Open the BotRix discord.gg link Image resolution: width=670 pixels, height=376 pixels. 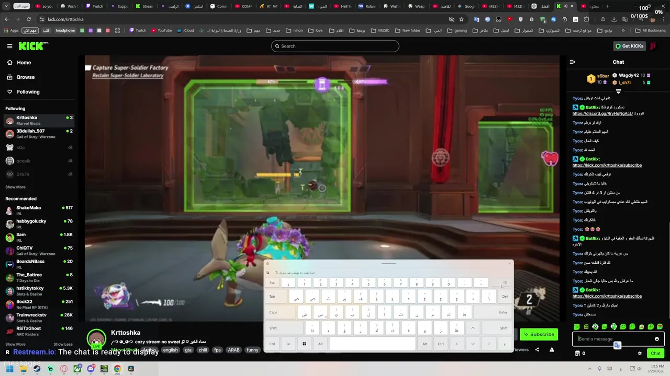pos(602,113)
